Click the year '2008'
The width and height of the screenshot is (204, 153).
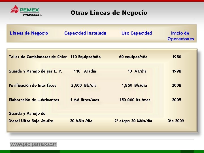click(x=177, y=85)
